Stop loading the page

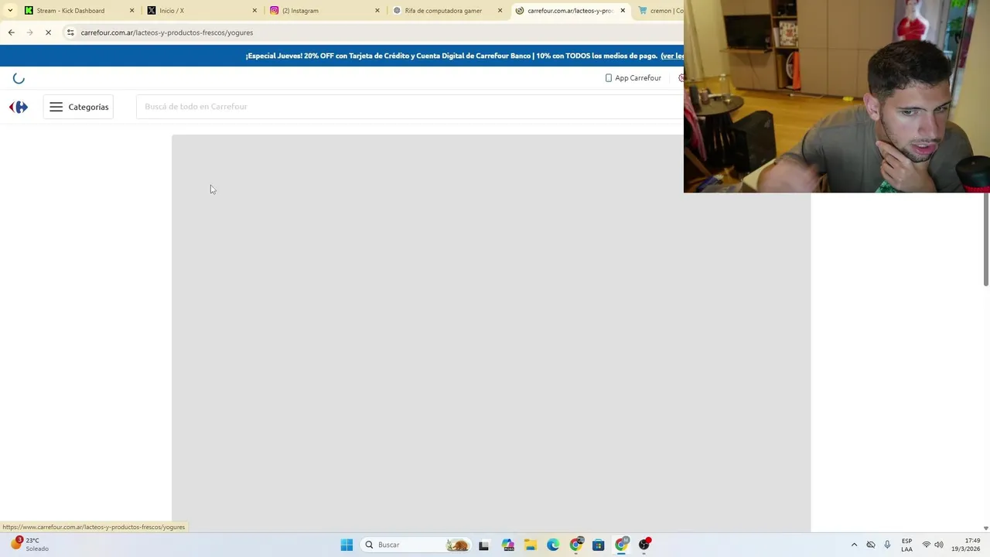[48, 32]
